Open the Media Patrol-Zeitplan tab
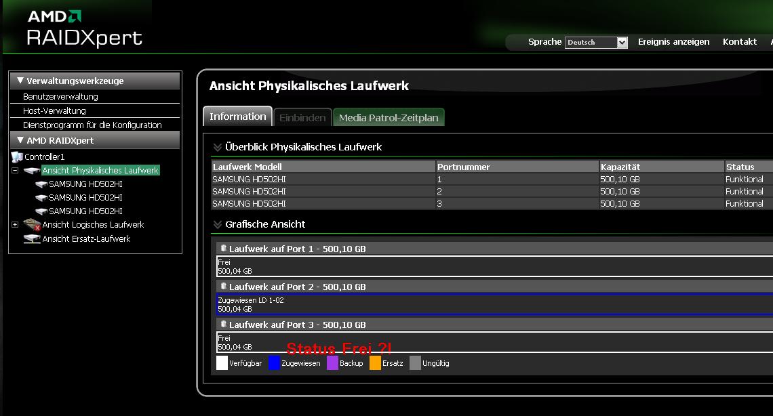This screenshot has height=416, width=773. tap(389, 118)
